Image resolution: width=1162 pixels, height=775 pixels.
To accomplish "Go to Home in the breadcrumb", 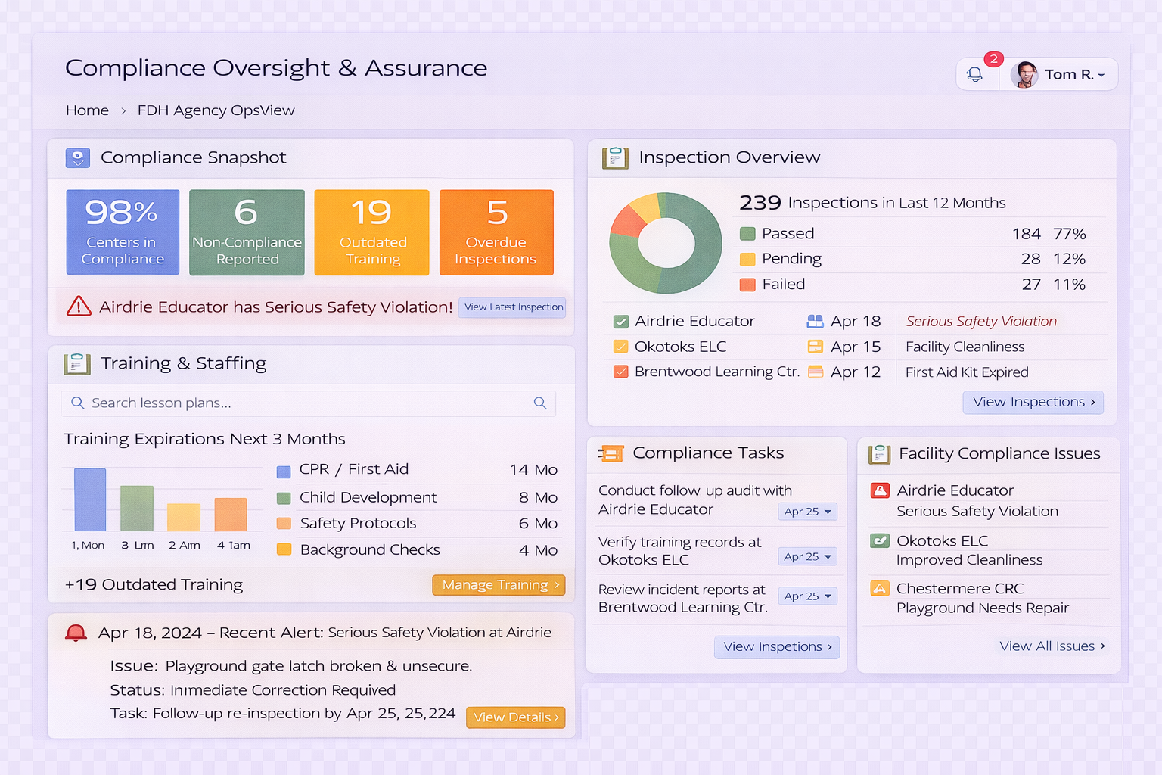I will point(87,110).
